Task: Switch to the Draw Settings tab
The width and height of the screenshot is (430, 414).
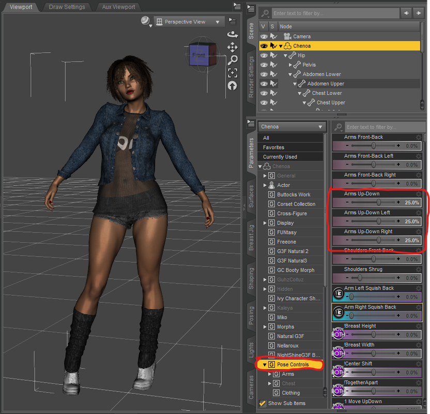Action: (x=67, y=7)
